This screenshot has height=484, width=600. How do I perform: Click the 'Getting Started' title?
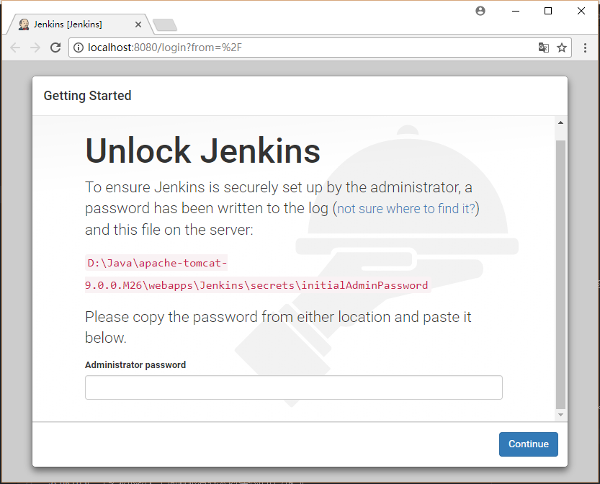click(87, 96)
